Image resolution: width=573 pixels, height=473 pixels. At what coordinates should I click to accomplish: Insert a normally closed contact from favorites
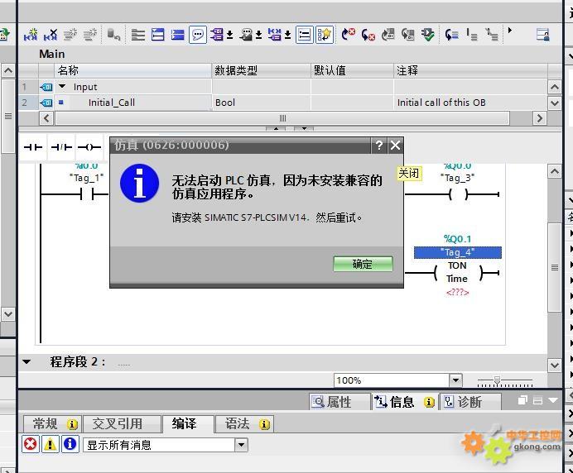click(61, 147)
